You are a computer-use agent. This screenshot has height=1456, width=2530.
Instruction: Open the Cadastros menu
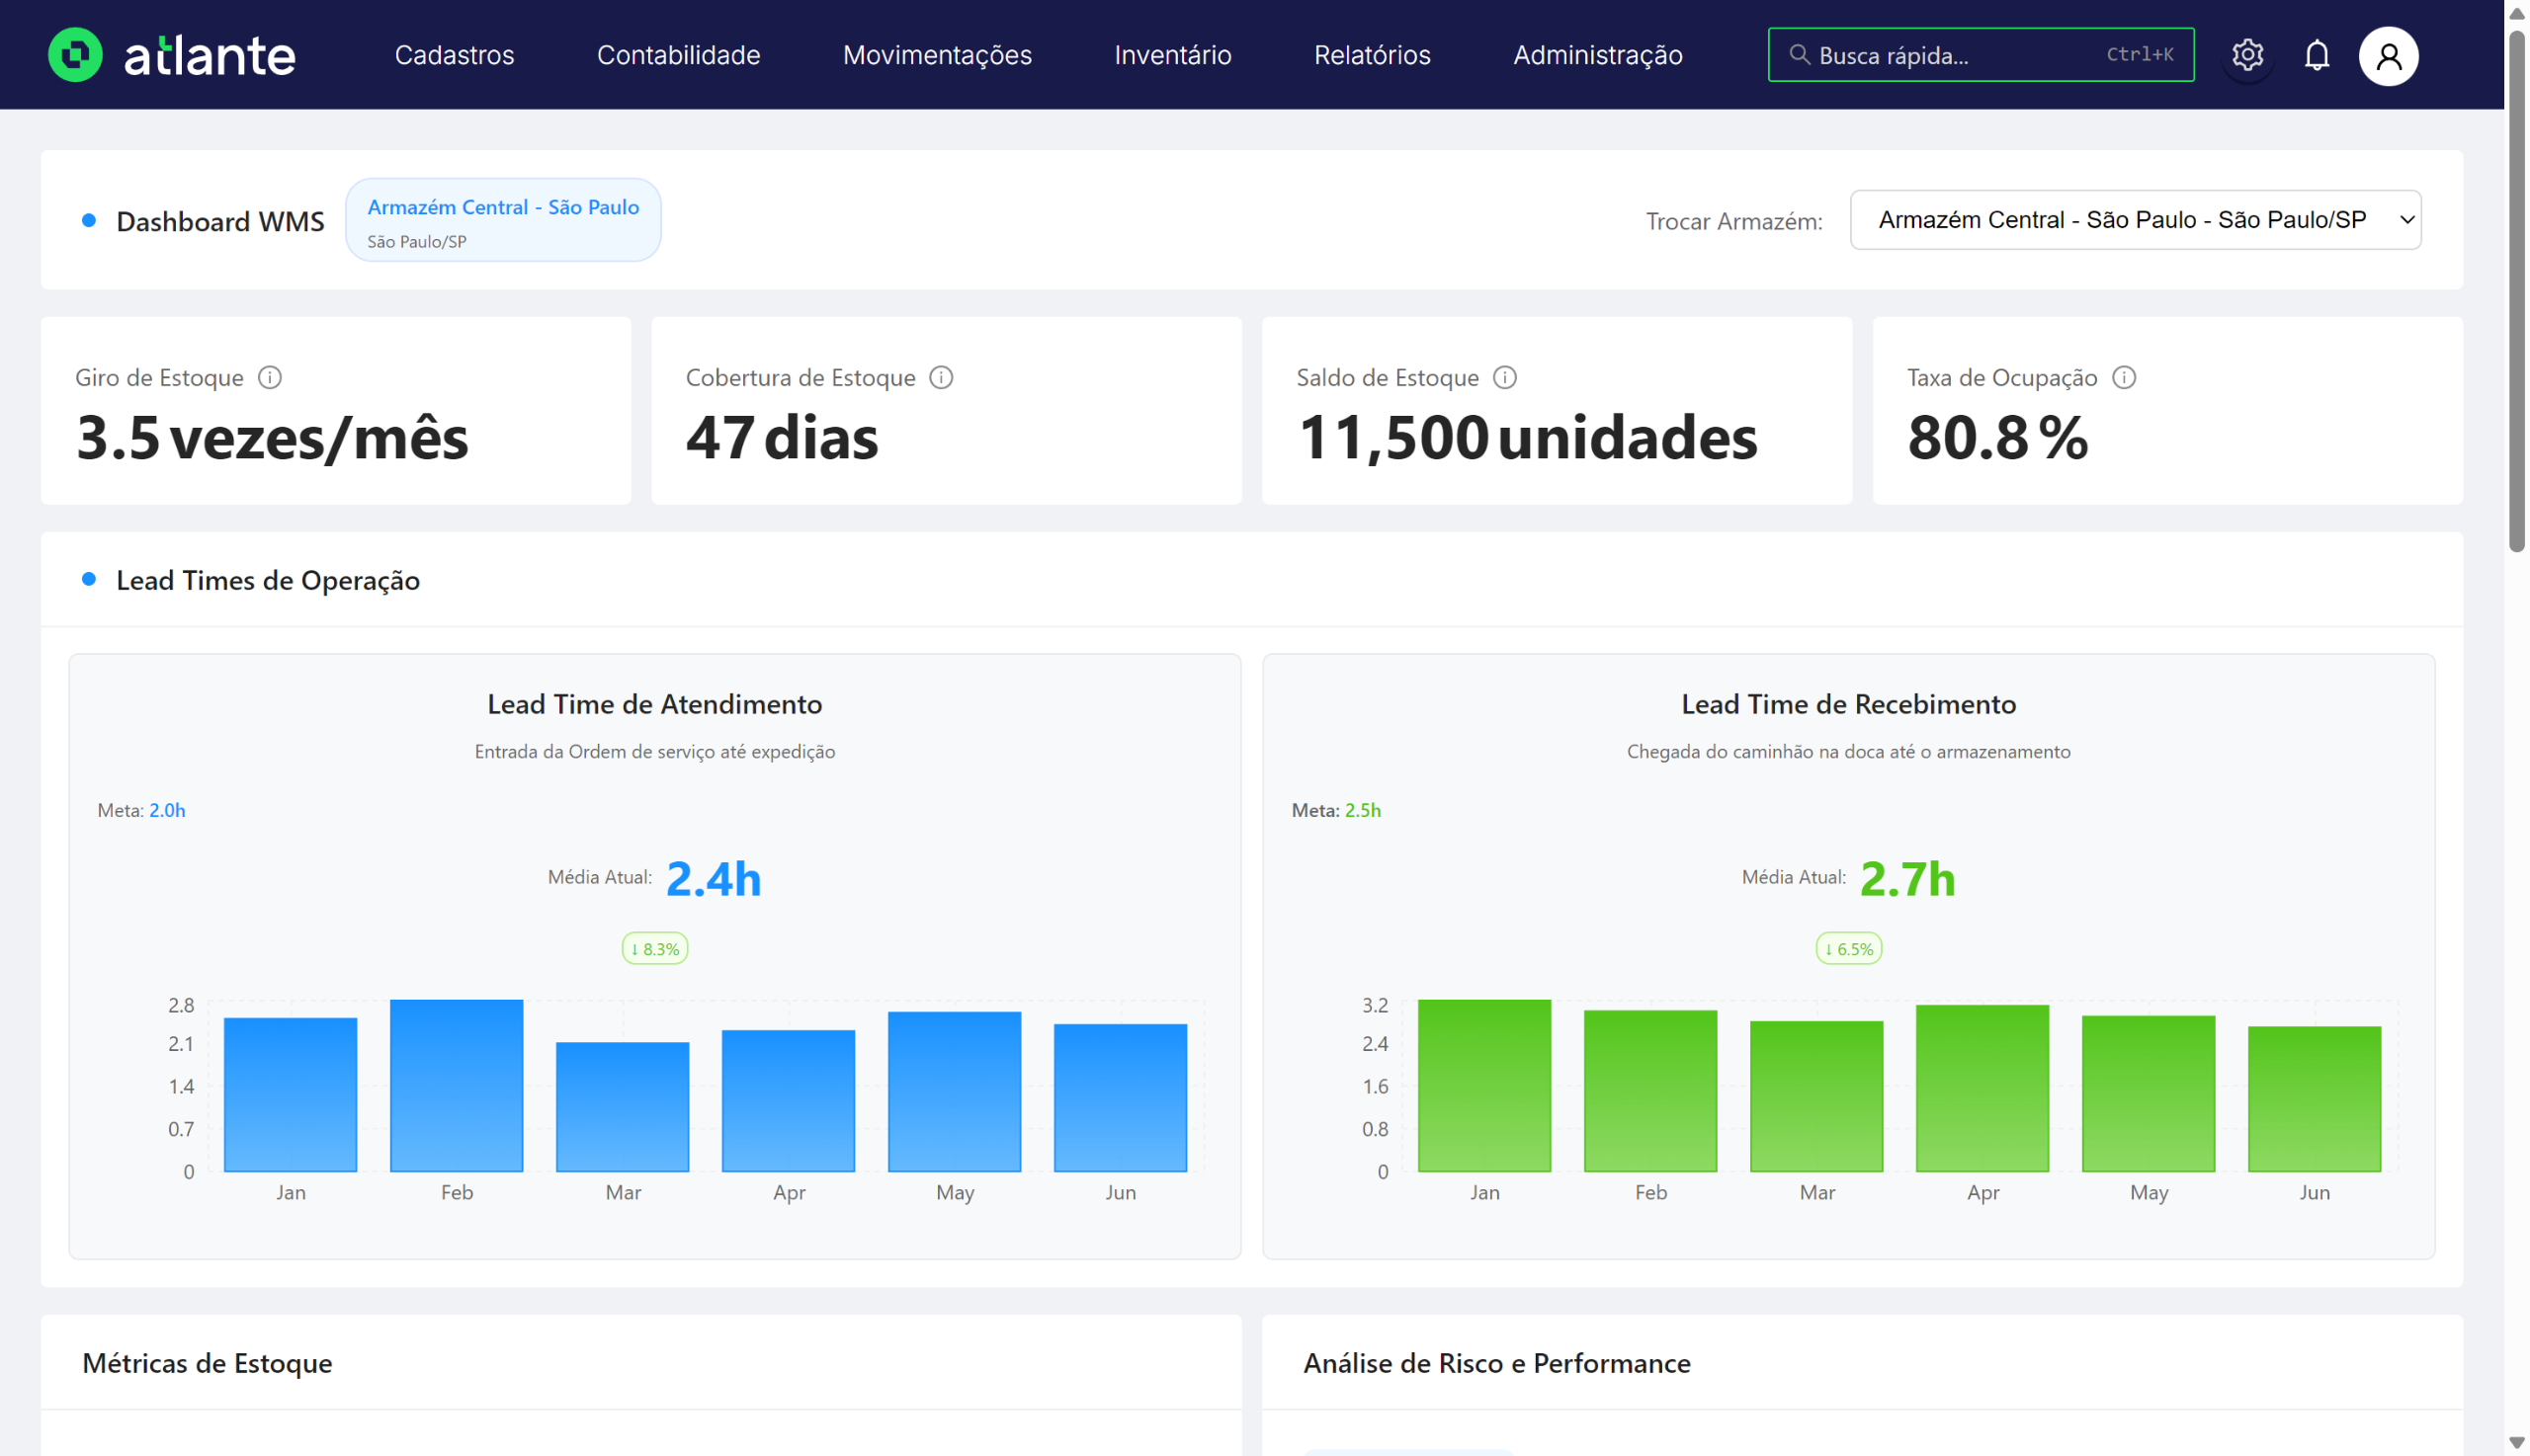tap(455, 55)
